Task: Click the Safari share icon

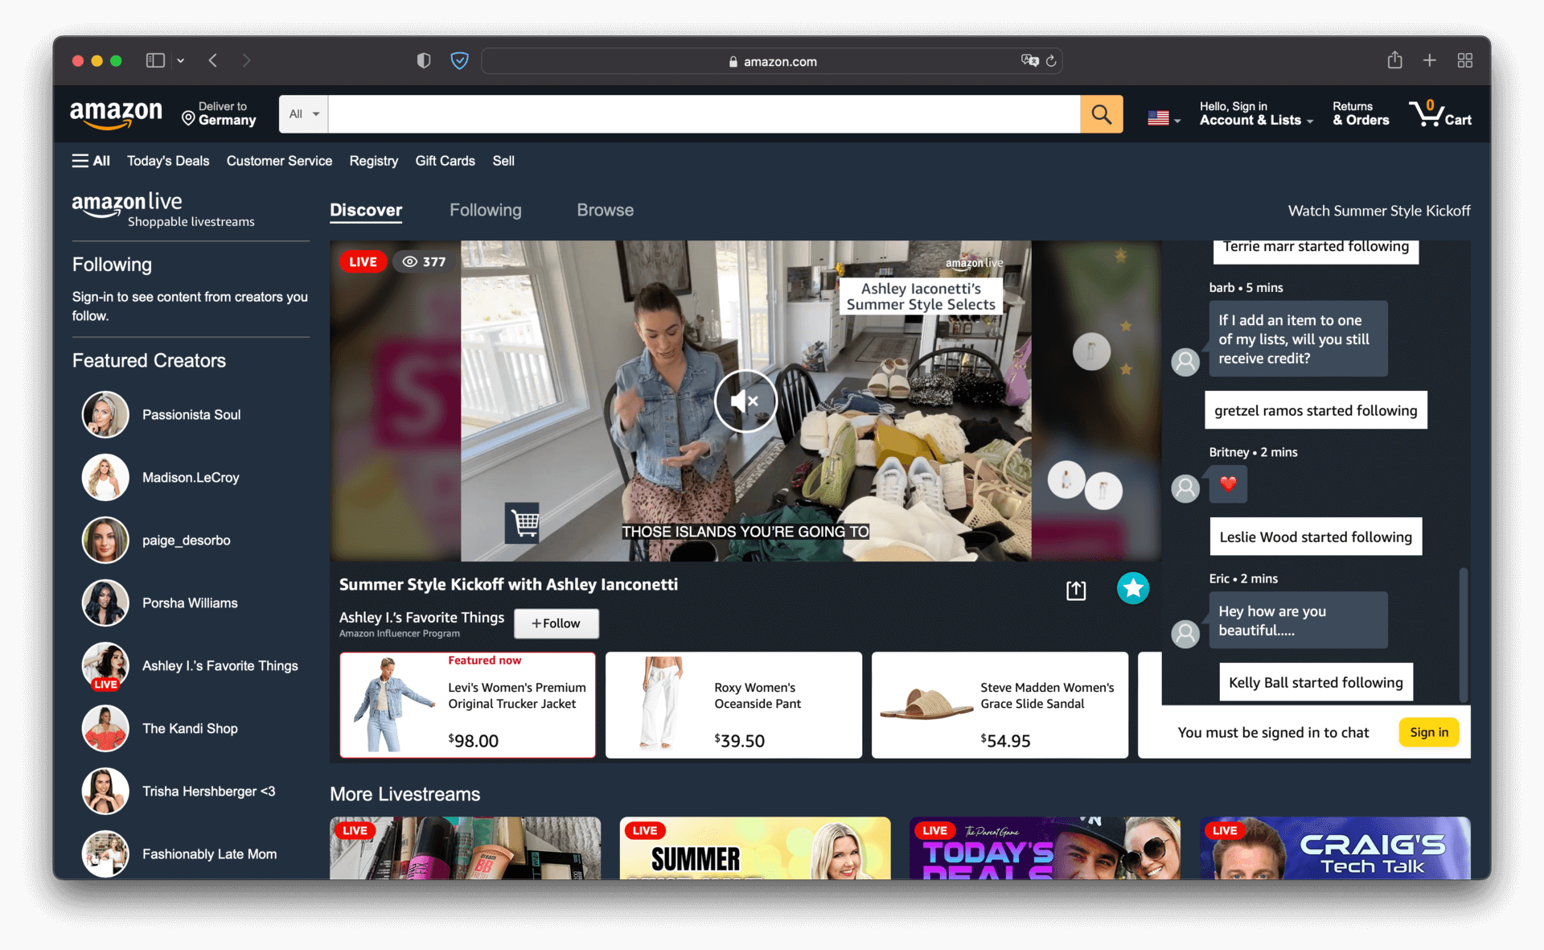Action: 1395,60
